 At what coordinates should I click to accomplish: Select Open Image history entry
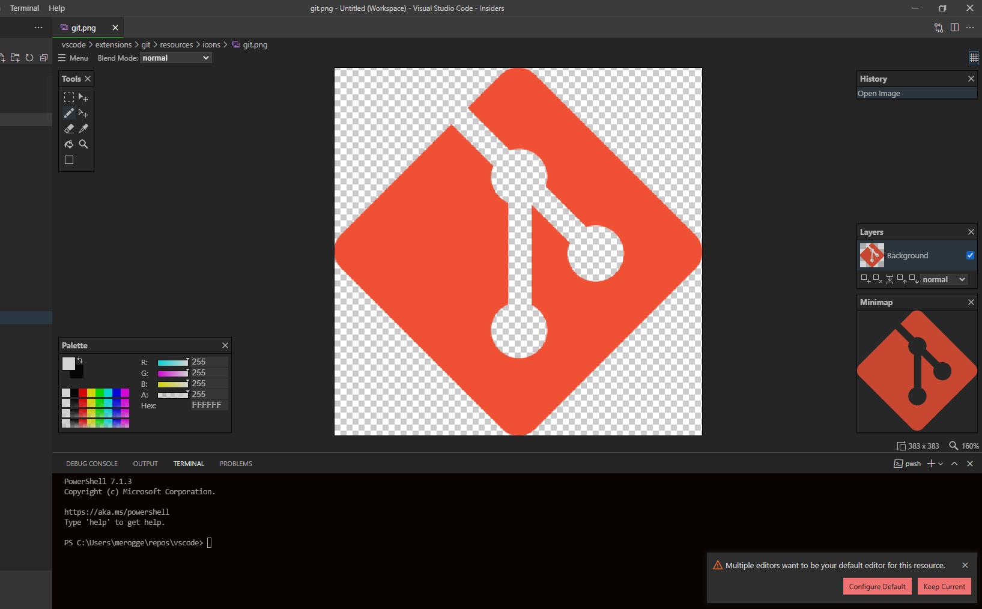click(x=917, y=93)
